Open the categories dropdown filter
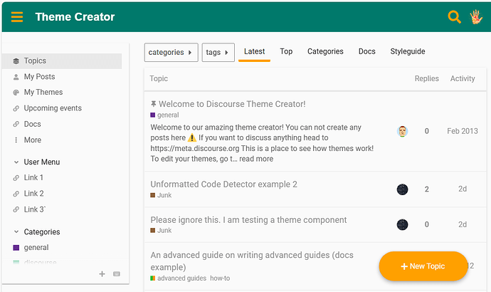Image resolution: width=491 pixels, height=292 pixels. pyautogui.click(x=171, y=52)
